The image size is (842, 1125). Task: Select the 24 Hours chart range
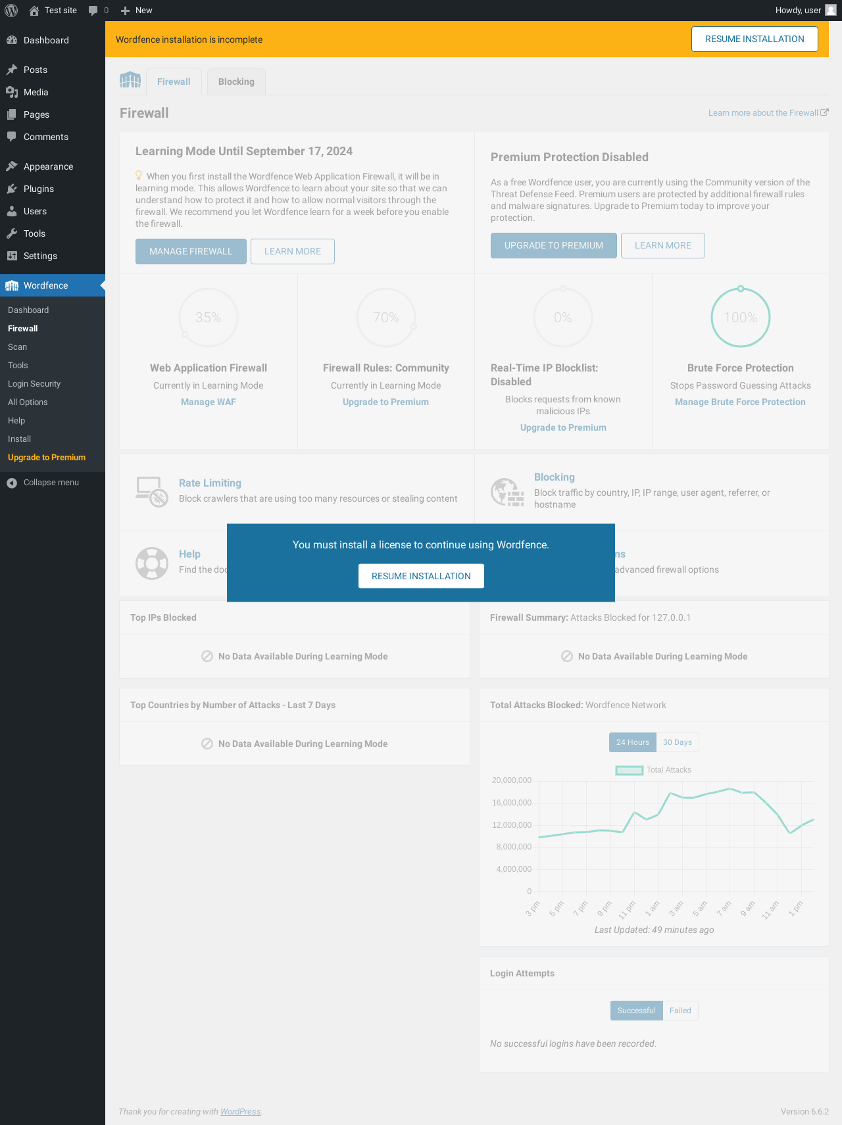[633, 742]
